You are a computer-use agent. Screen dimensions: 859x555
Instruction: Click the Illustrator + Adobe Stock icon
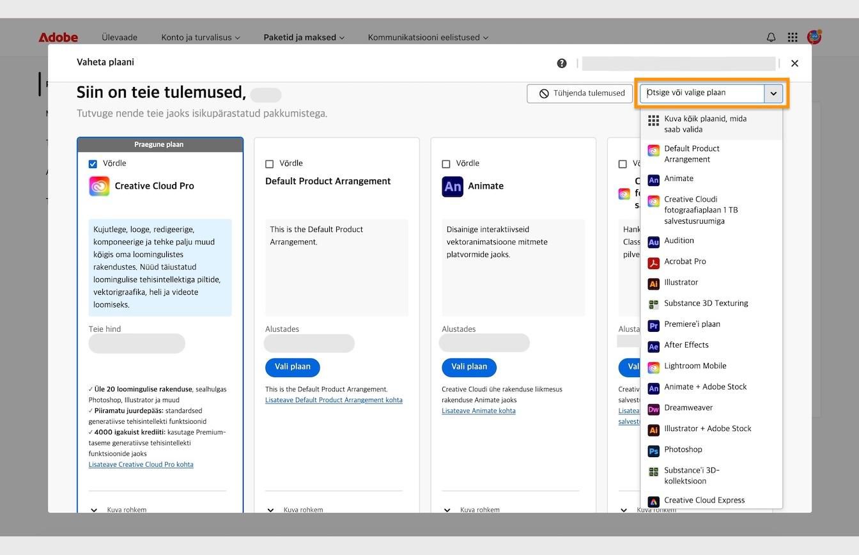[x=653, y=430]
